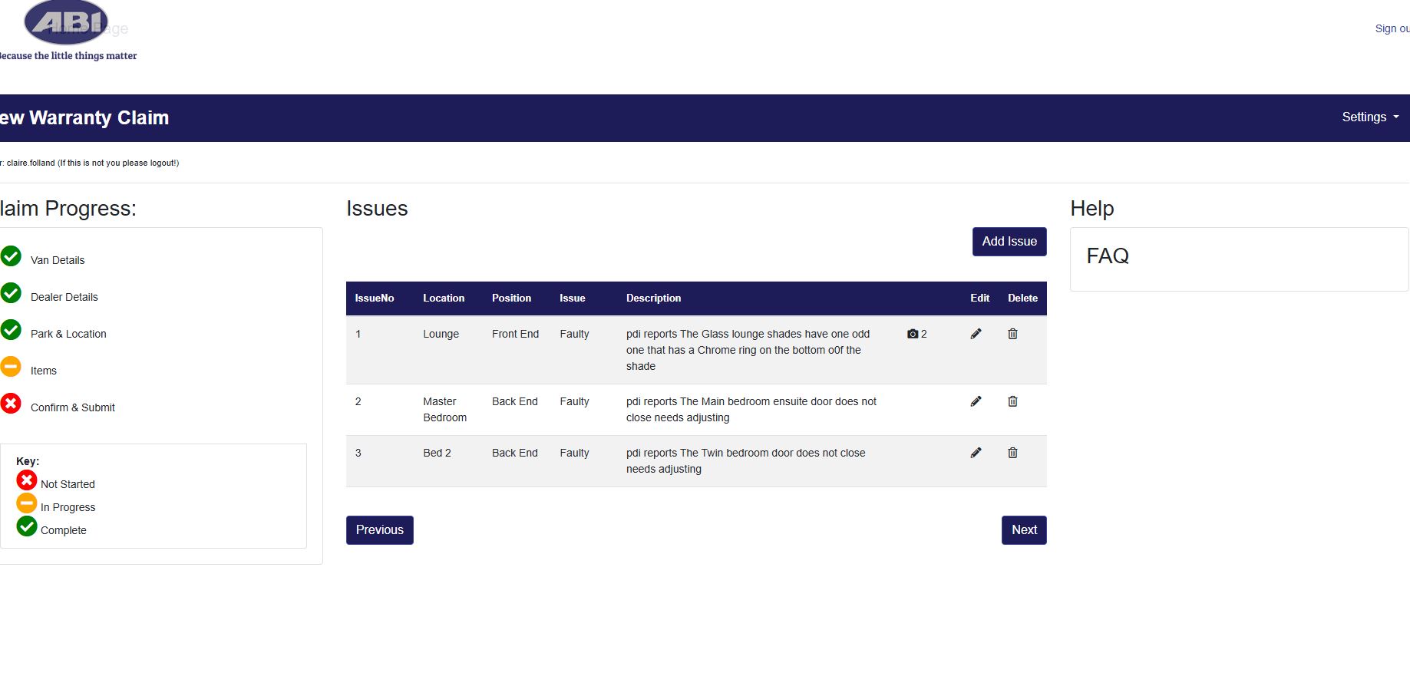Click Back End position in issue 3 row
Image resolution: width=1410 pixels, height=686 pixels.
click(515, 453)
